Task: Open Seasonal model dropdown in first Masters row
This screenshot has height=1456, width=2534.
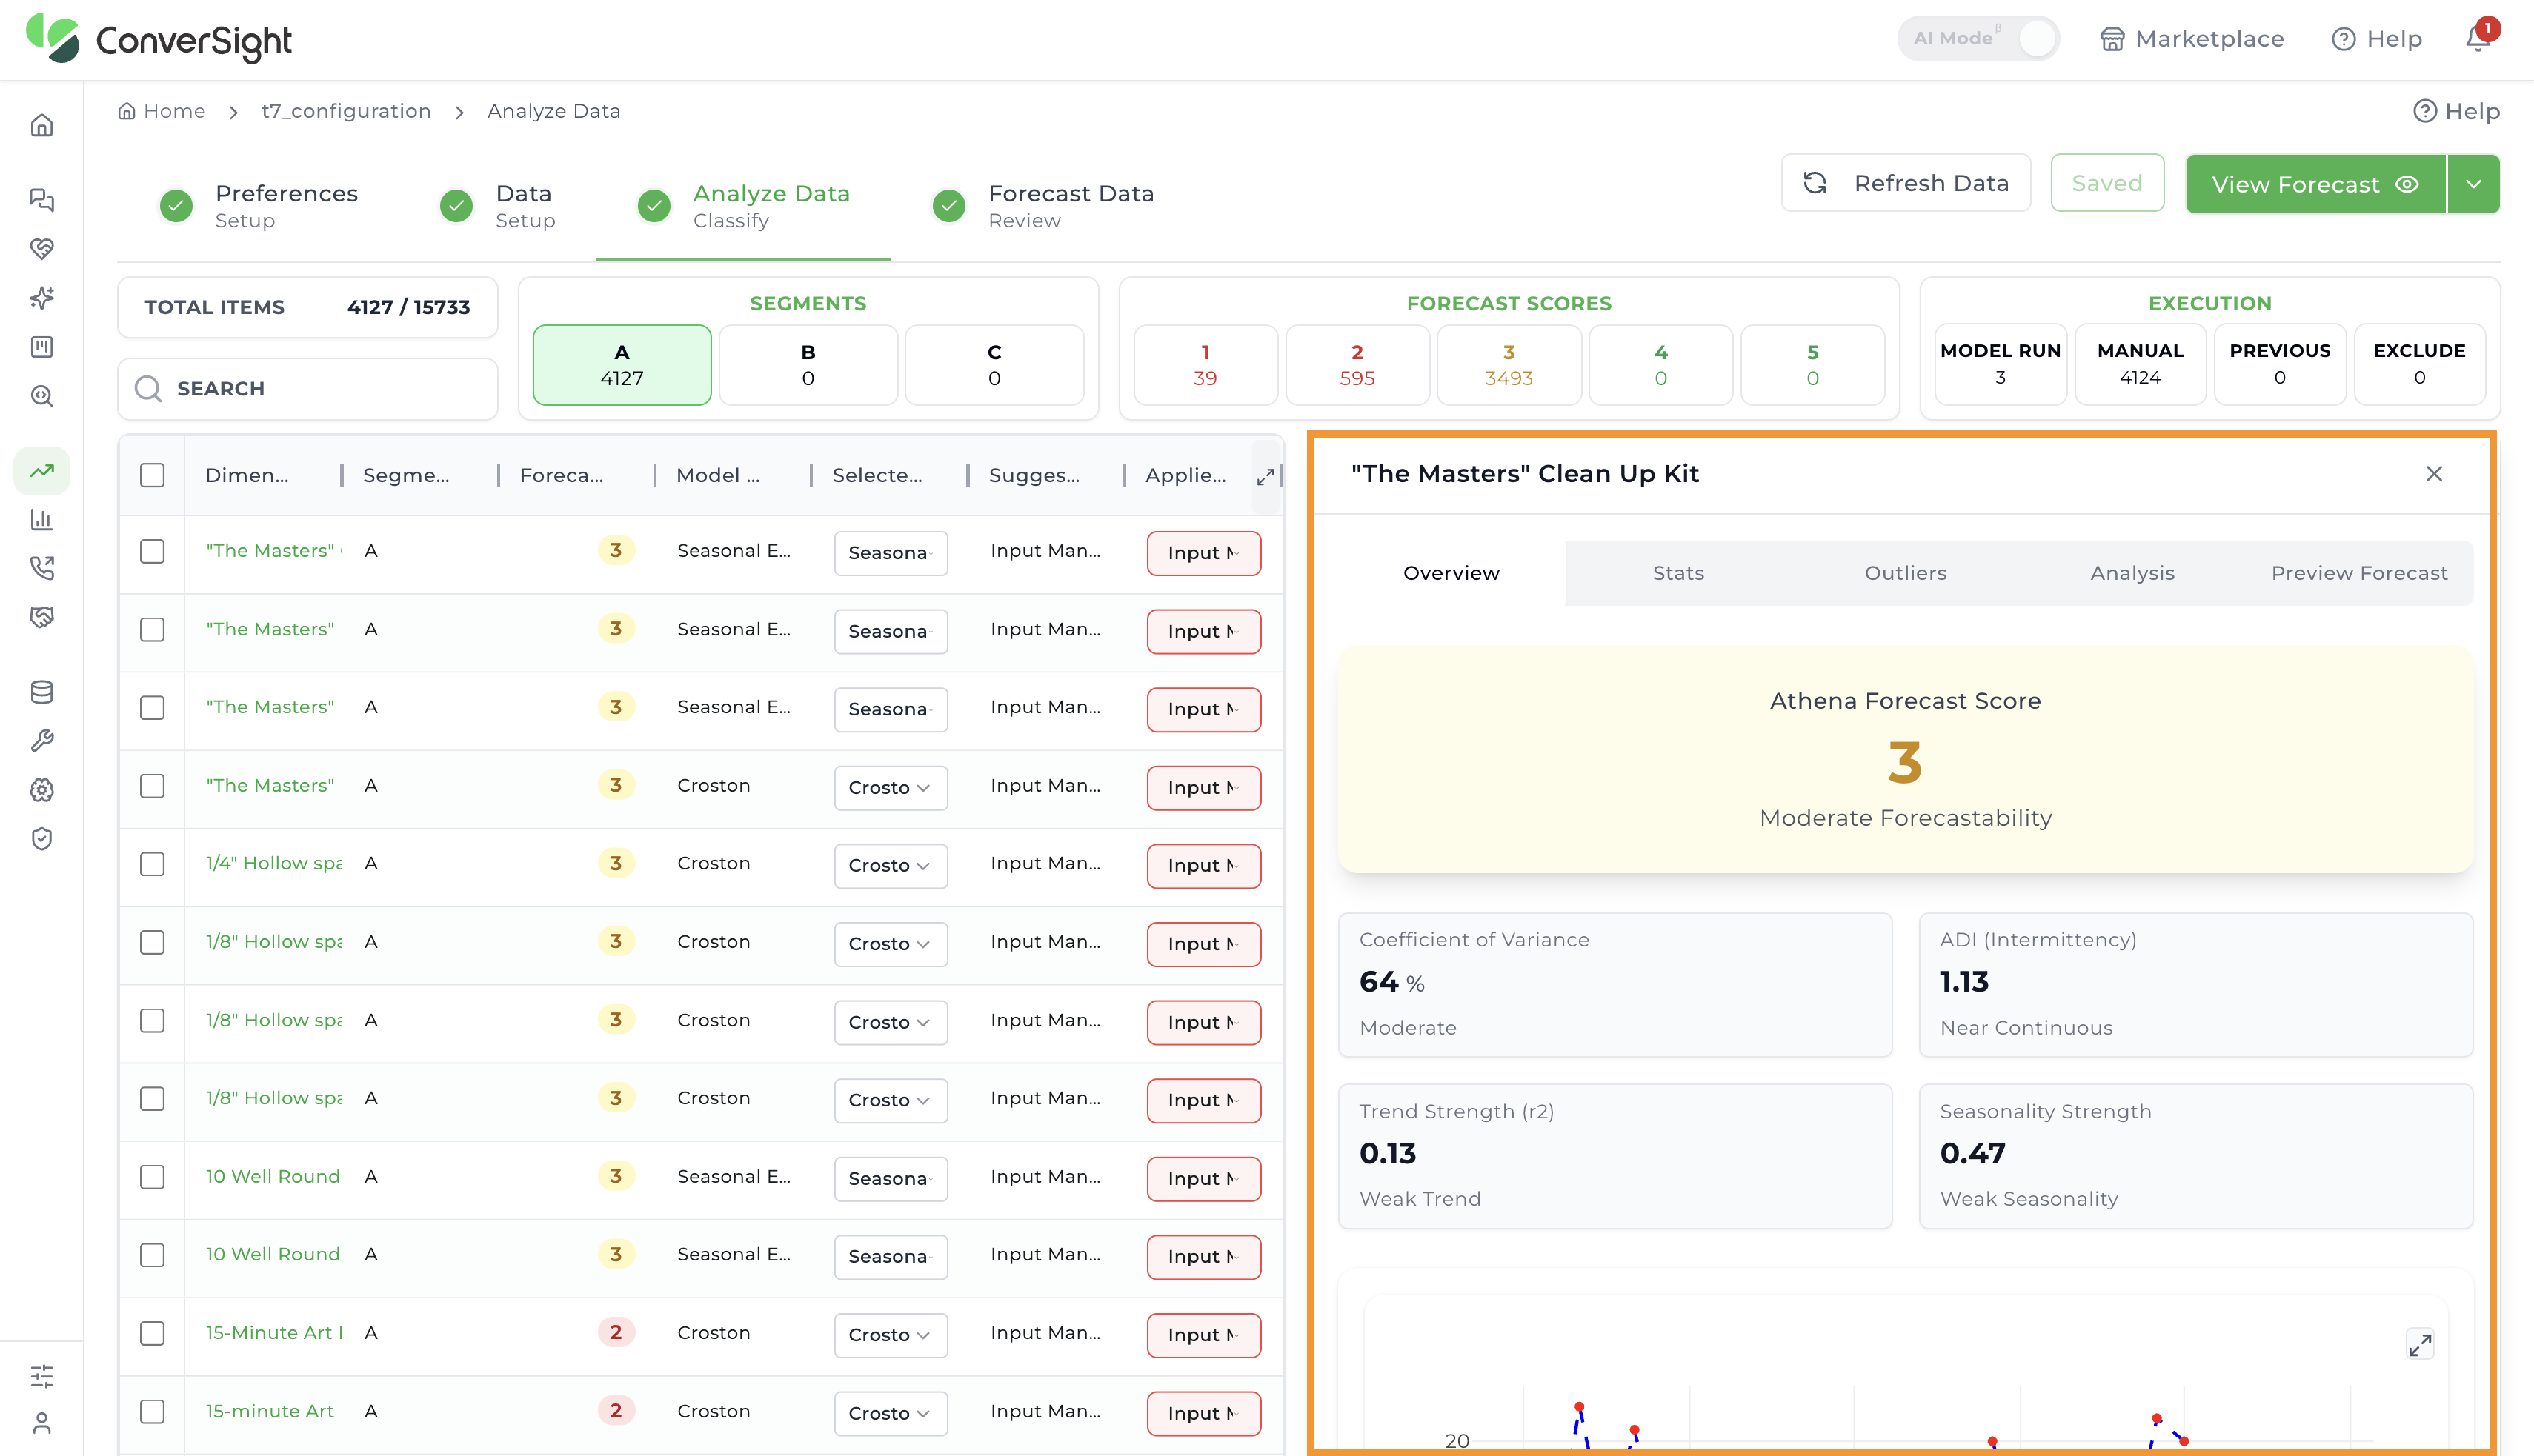Action: [x=891, y=553]
